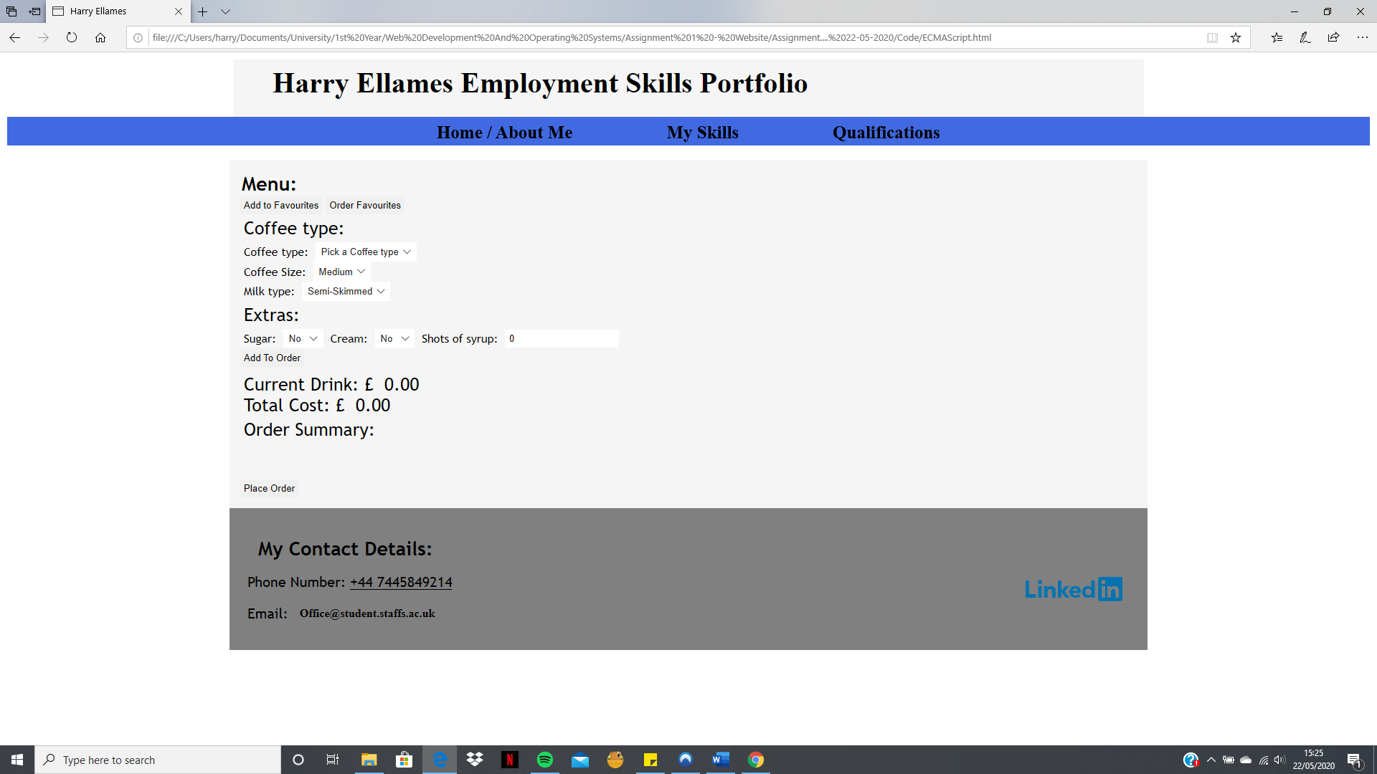This screenshot has width=1377, height=774.
Task: Click the Home icon in the browser toolbar
Action: pos(100,38)
